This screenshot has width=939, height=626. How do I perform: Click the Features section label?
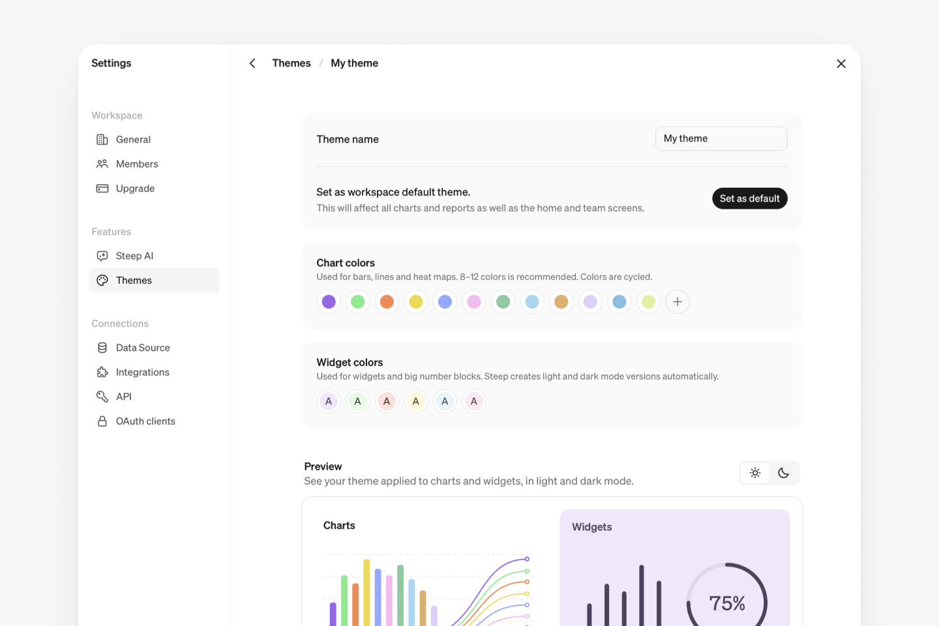click(111, 231)
